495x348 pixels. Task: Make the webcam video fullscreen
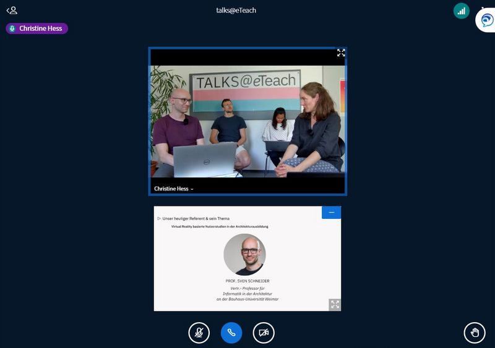[341, 53]
